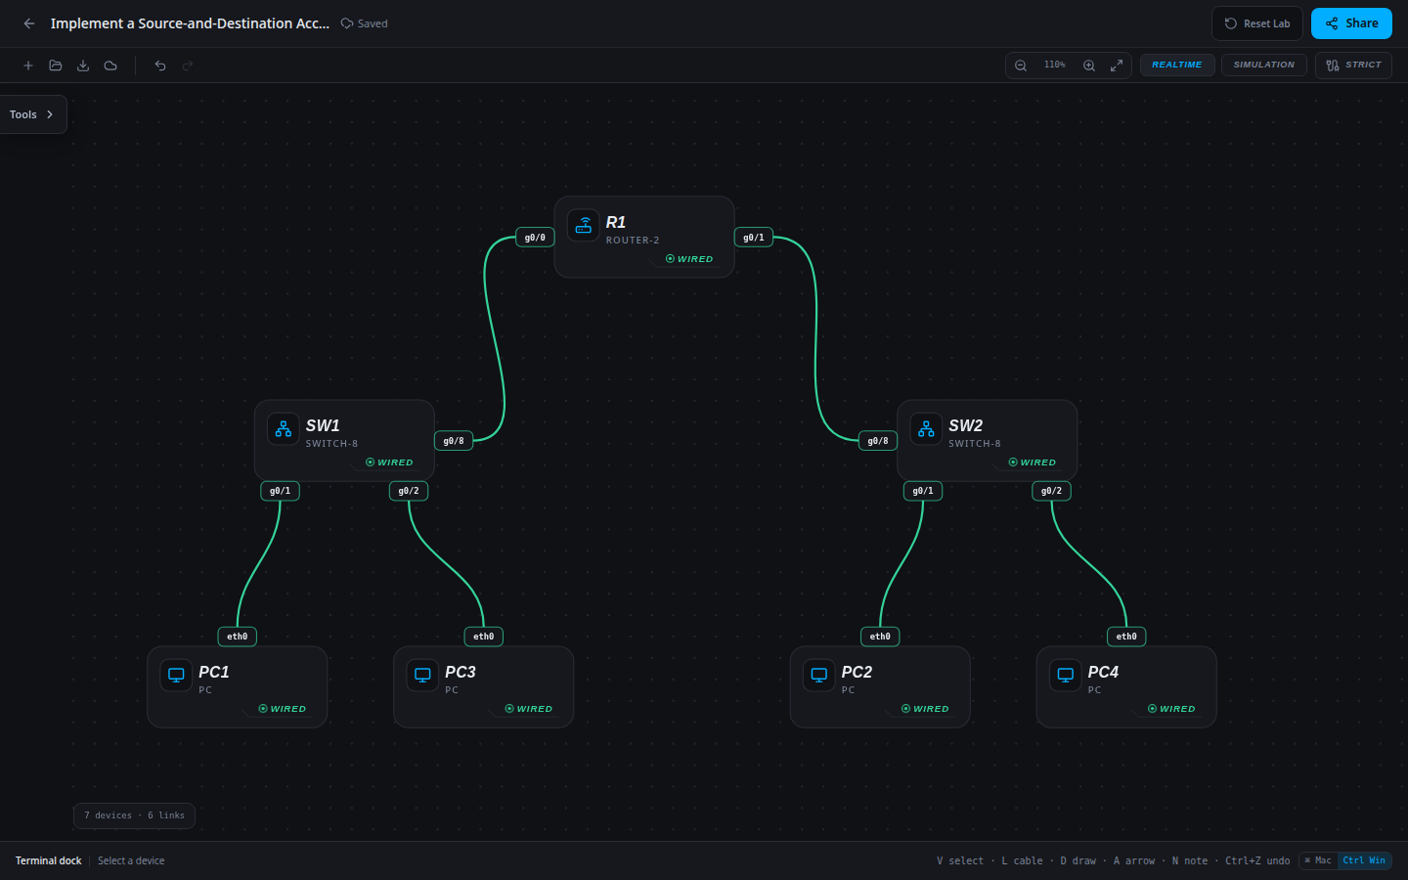Screen dimensions: 1408x880
Task: Click the R1 router icon
Action: tap(584, 225)
